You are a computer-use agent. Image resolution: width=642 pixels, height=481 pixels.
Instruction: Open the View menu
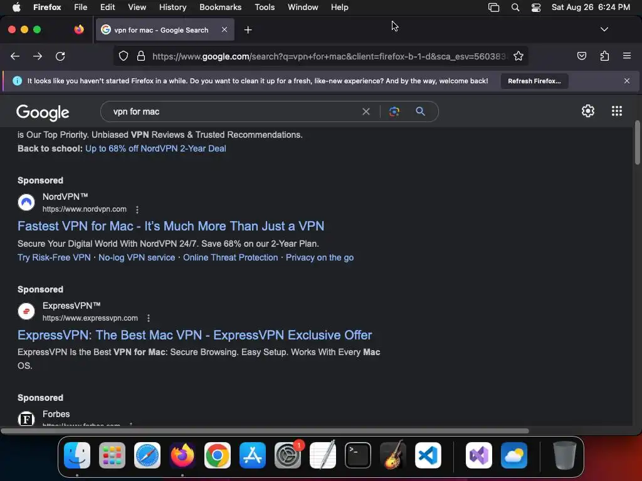point(137,7)
